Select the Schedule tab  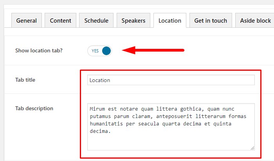tap(96, 21)
